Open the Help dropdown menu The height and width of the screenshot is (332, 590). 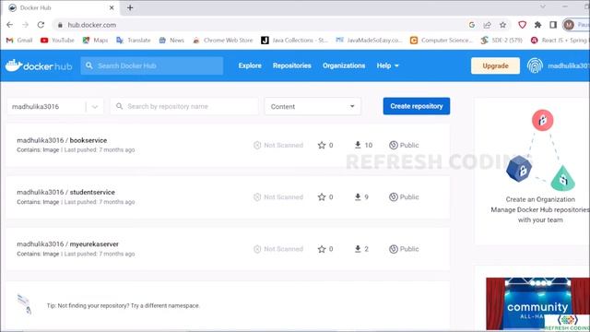tap(387, 65)
